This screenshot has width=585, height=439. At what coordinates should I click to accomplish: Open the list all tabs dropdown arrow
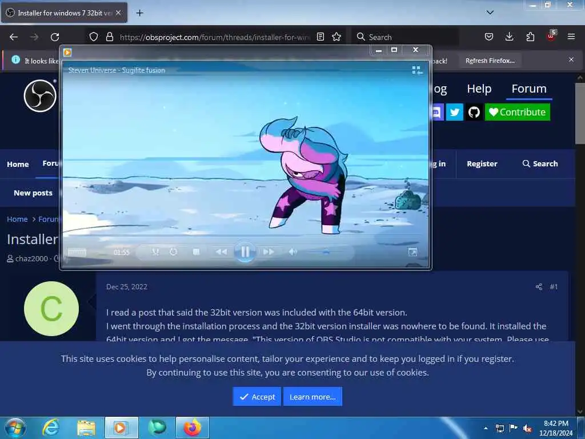(490, 13)
